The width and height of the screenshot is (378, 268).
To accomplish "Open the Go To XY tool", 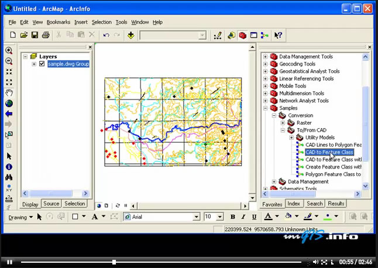I will tap(9, 188).
